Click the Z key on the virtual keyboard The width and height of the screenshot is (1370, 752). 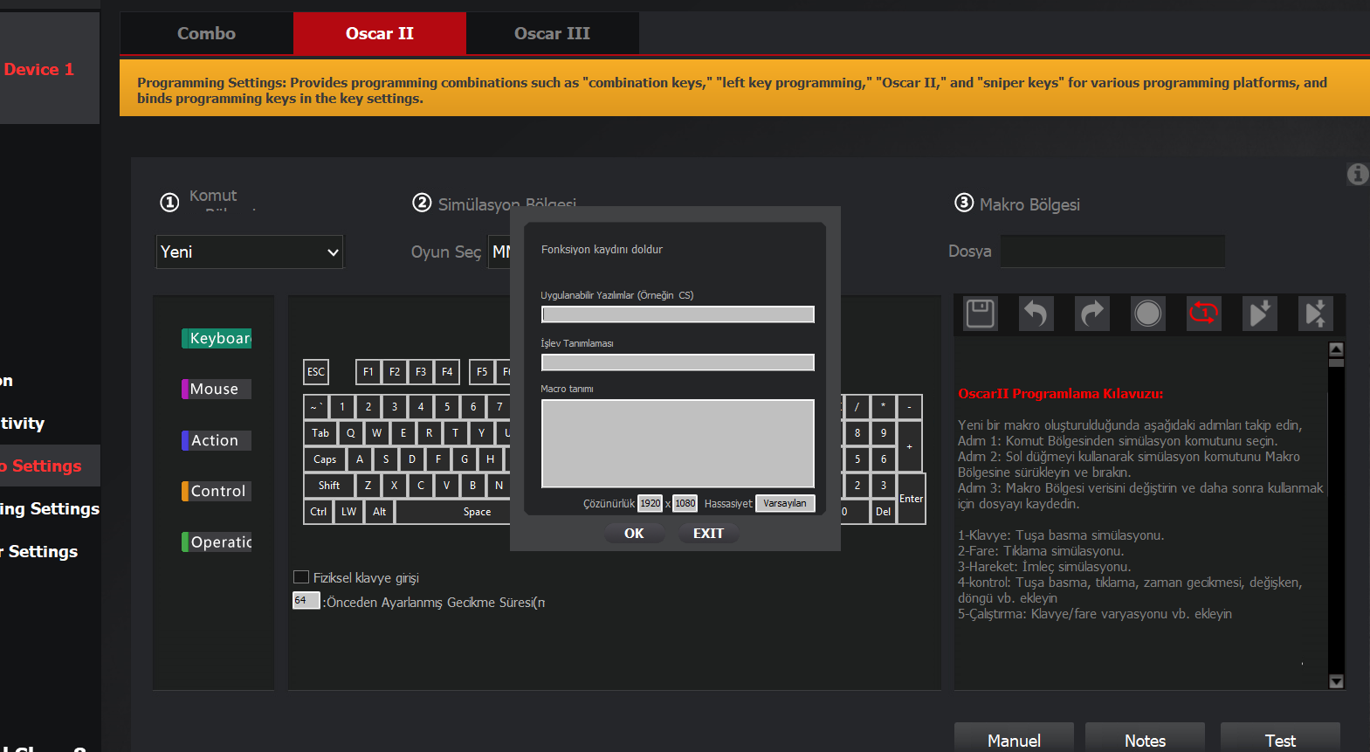coord(368,486)
